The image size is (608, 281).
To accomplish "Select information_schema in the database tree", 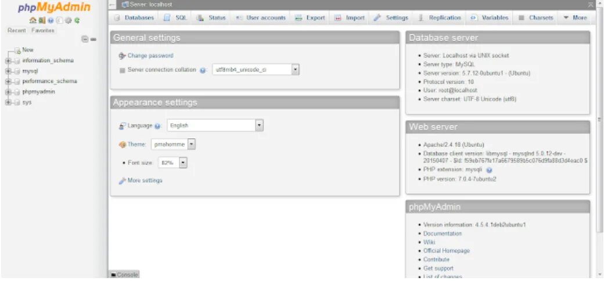I will (48, 61).
